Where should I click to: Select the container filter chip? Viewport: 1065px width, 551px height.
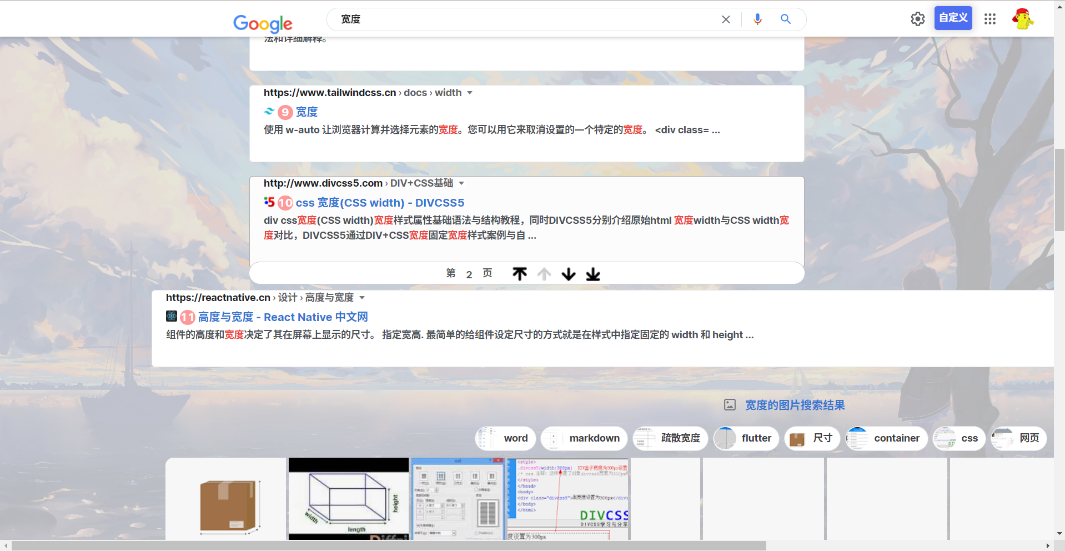[x=887, y=438]
